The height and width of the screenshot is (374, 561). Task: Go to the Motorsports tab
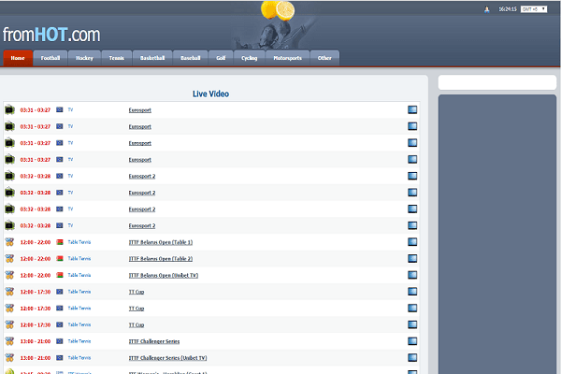click(x=288, y=58)
